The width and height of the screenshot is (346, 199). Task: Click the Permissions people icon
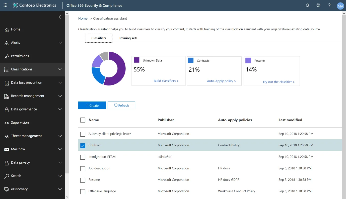tap(7, 56)
